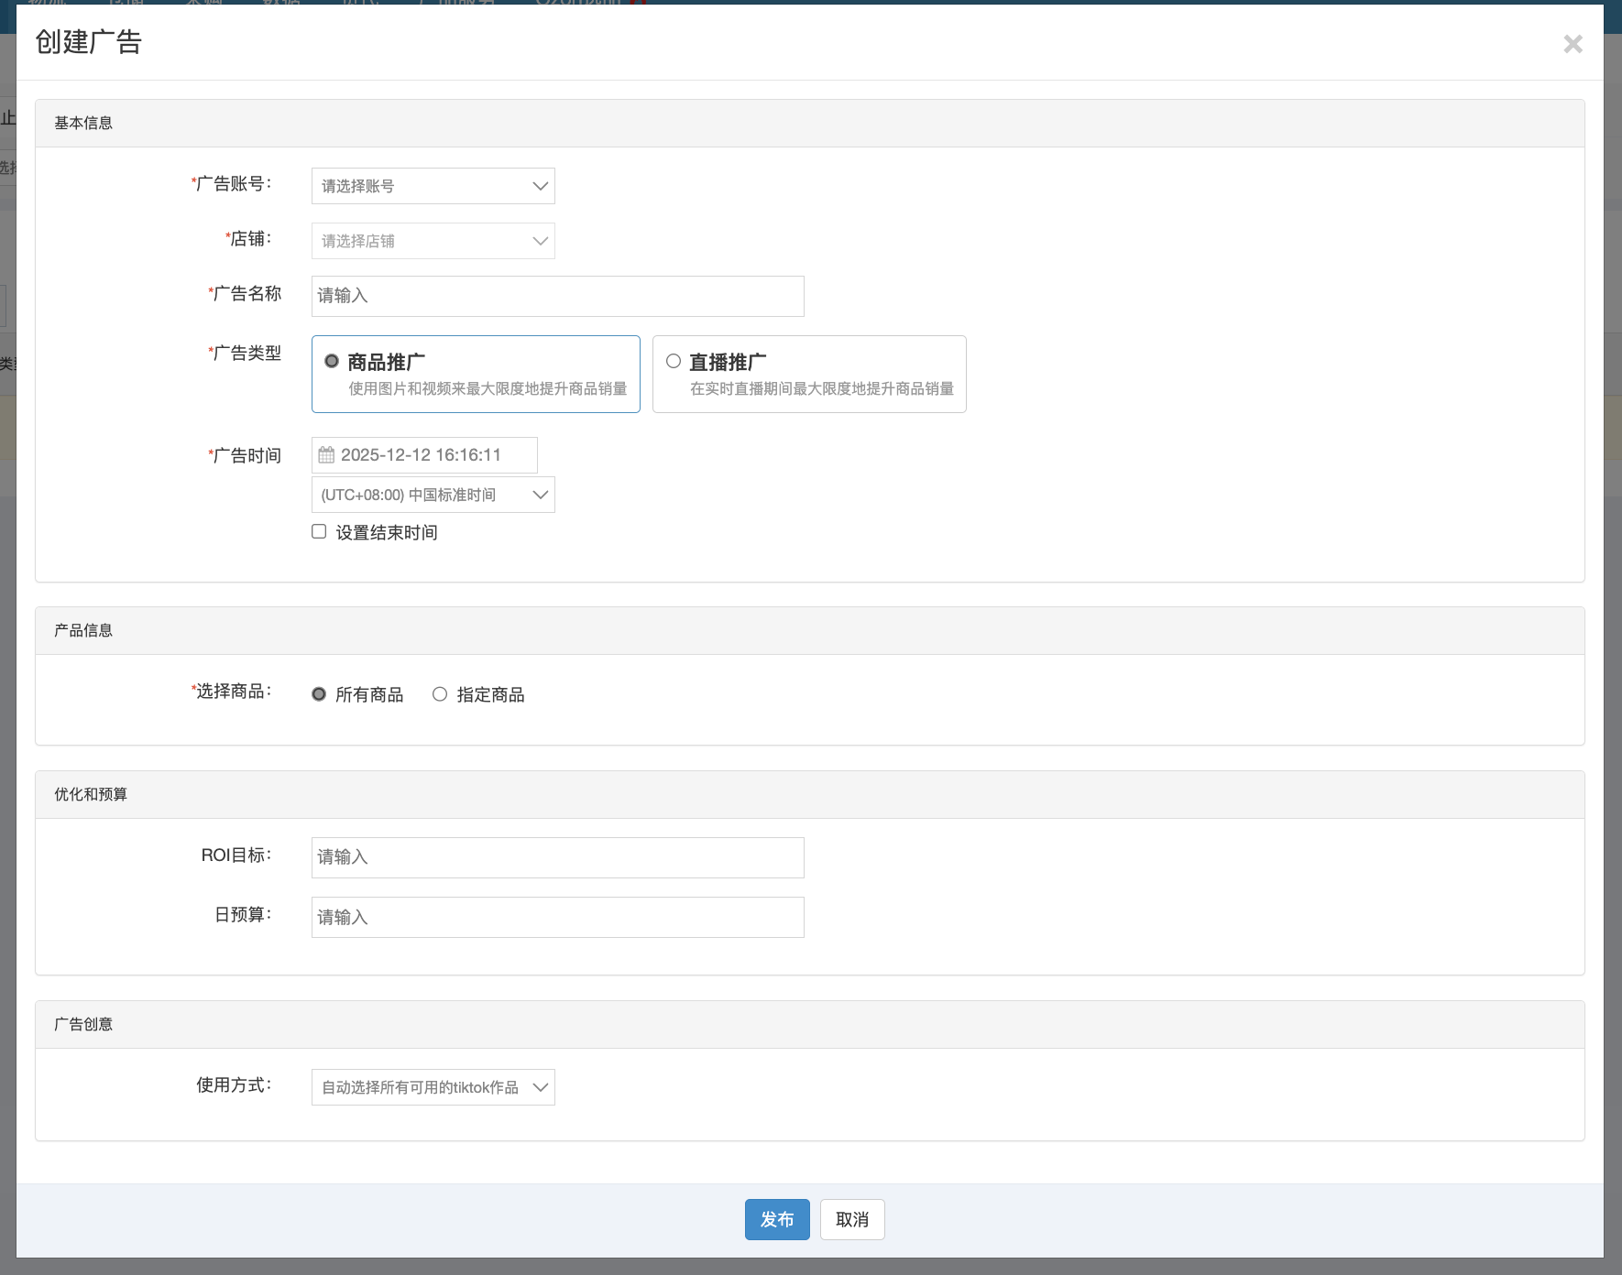
Task: Click the 基本信息 section header
Action: pyautogui.click(x=83, y=123)
